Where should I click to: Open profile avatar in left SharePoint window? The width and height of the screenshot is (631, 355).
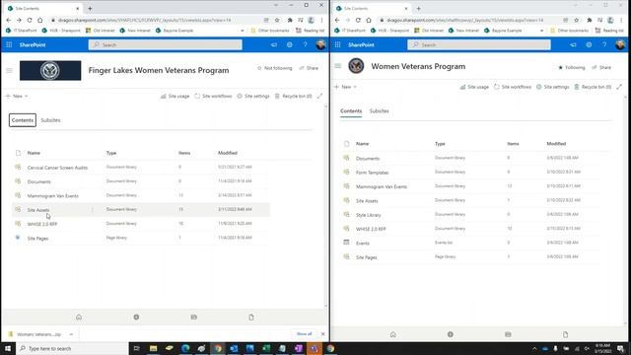click(x=320, y=44)
